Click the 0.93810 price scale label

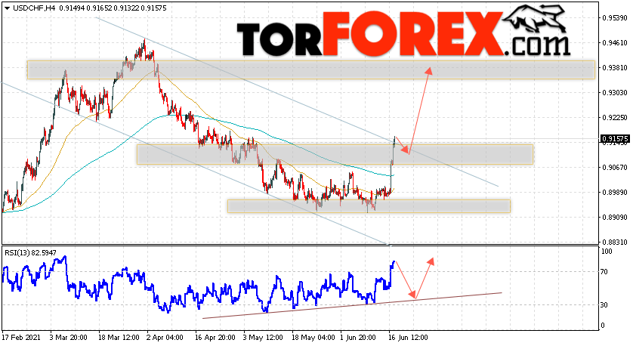pyautogui.click(x=615, y=67)
